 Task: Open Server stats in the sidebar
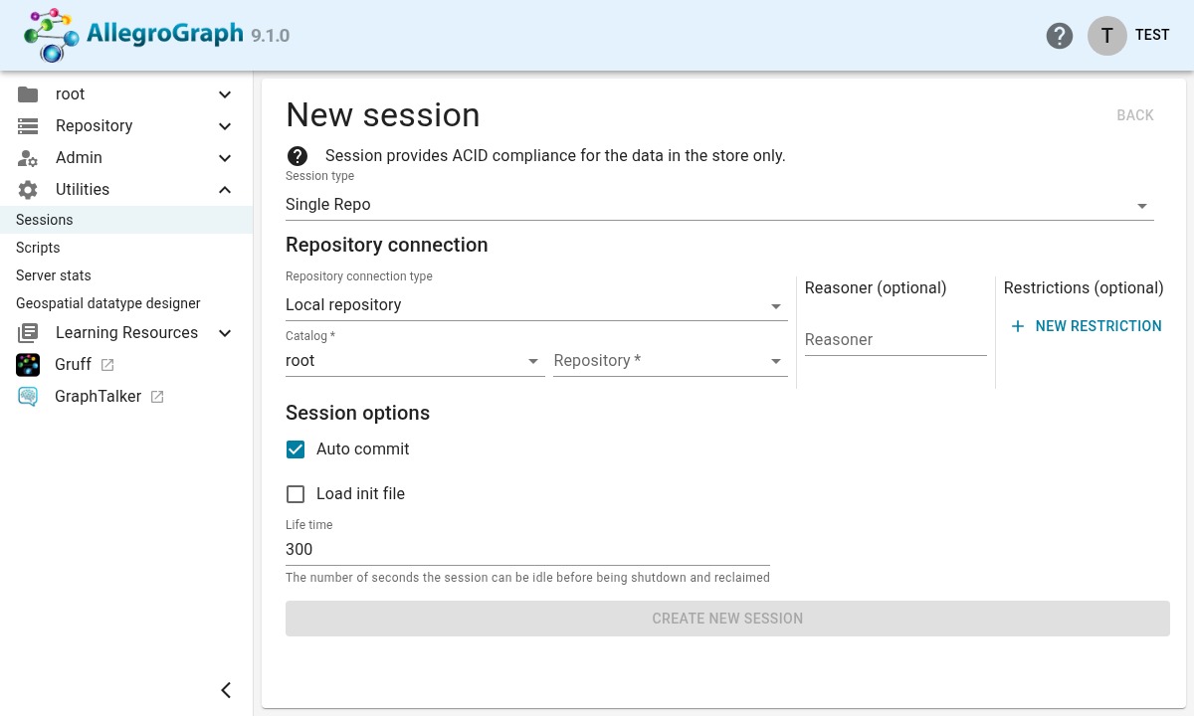coord(126,275)
